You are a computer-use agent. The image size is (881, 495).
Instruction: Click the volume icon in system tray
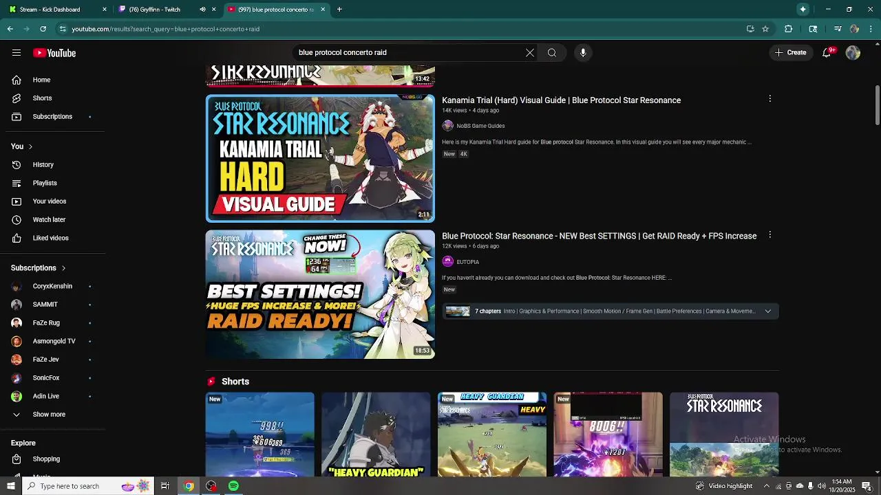coord(821,486)
